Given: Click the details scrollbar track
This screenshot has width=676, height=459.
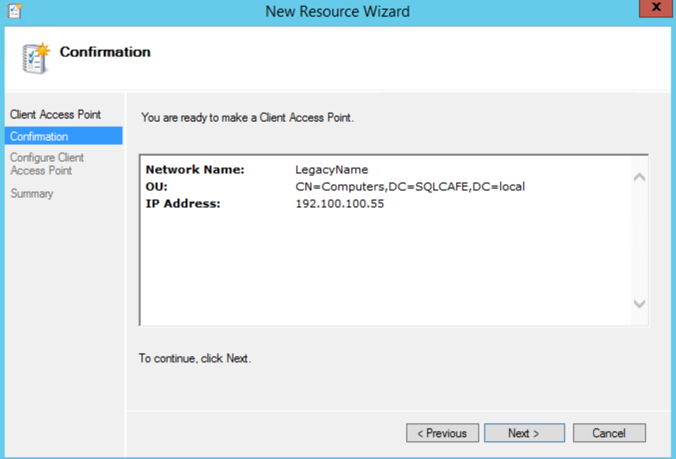Looking at the screenshot, I should click(x=639, y=240).
